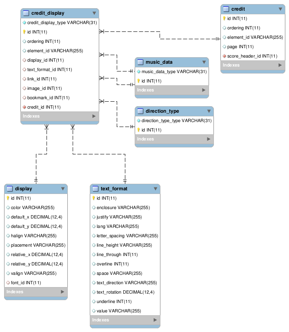This screenshot has height=332, width=289.
Task: Select the credit_display_type VARCHAR(31) column
Action: click(x=62, y=23)
